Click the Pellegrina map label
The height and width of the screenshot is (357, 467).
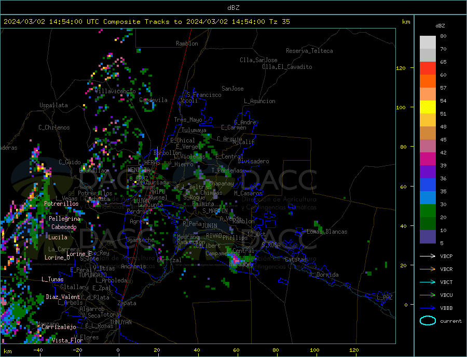pyautogui.click(x=65, y=219)
